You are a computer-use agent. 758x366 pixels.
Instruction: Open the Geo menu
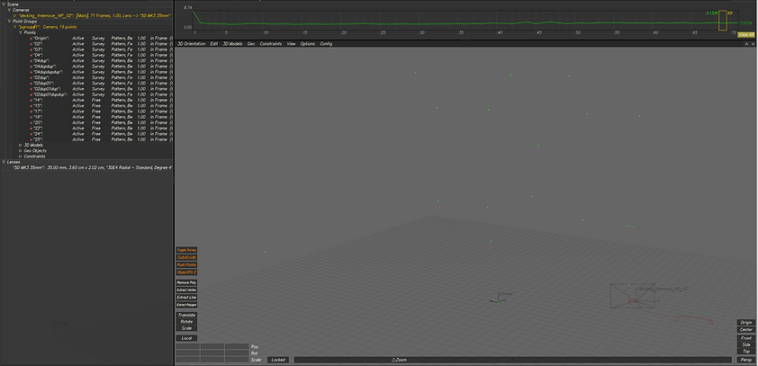[251, 44]
